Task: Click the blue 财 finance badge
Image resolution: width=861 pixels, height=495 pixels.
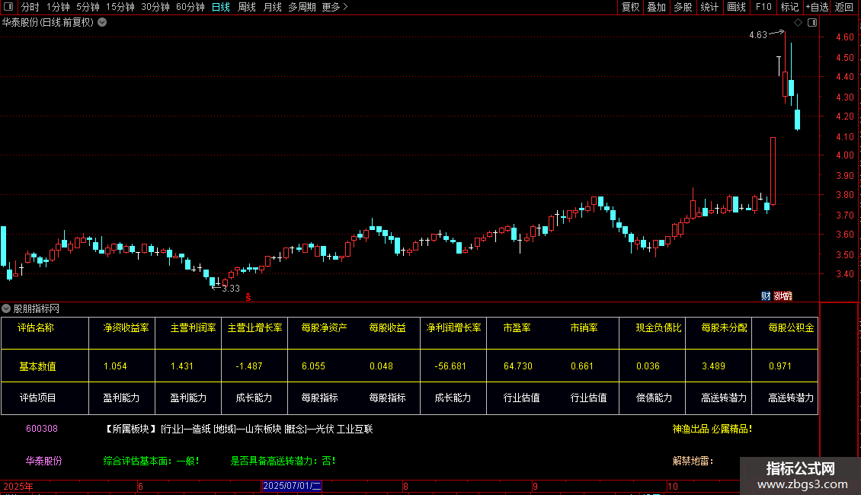Action: pyautogui.click(x=766, y=295)
